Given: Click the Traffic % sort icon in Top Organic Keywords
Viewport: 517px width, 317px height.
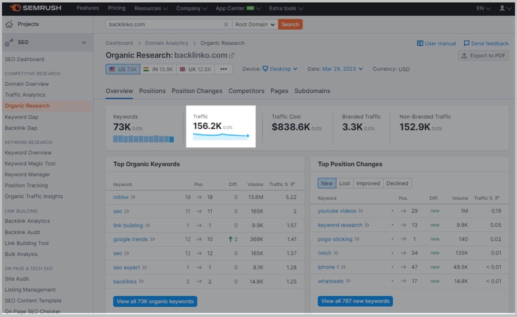Looking at the screenshot, I should coord(292,185).
